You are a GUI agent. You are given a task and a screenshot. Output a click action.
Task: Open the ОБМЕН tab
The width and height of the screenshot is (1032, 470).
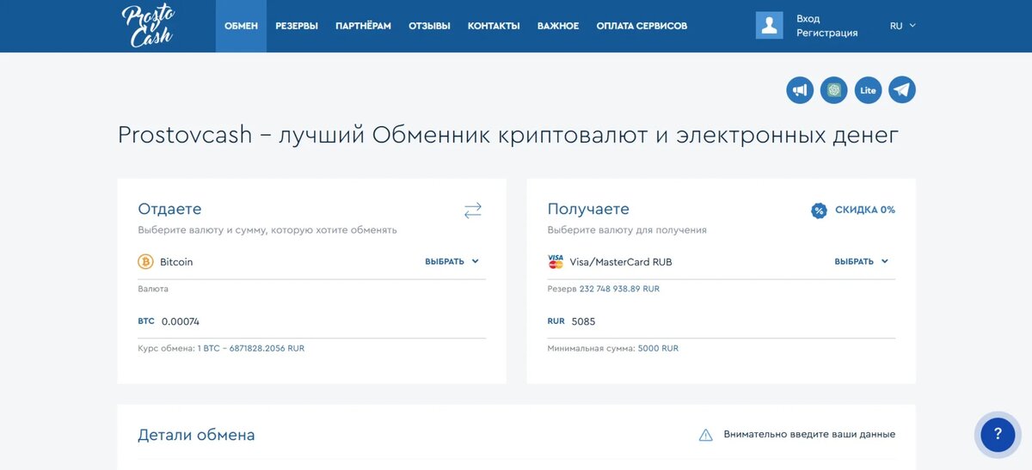(x=241, y=26)
